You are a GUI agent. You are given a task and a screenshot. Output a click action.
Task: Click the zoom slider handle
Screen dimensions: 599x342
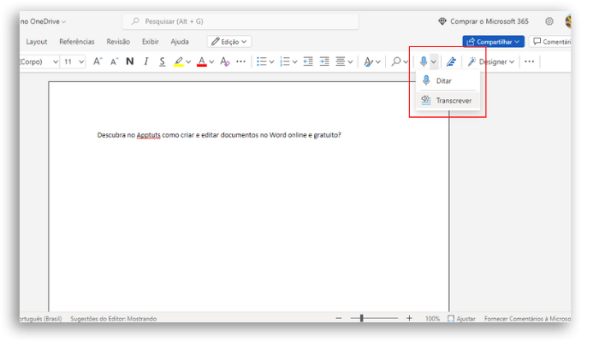pos(361,318)
